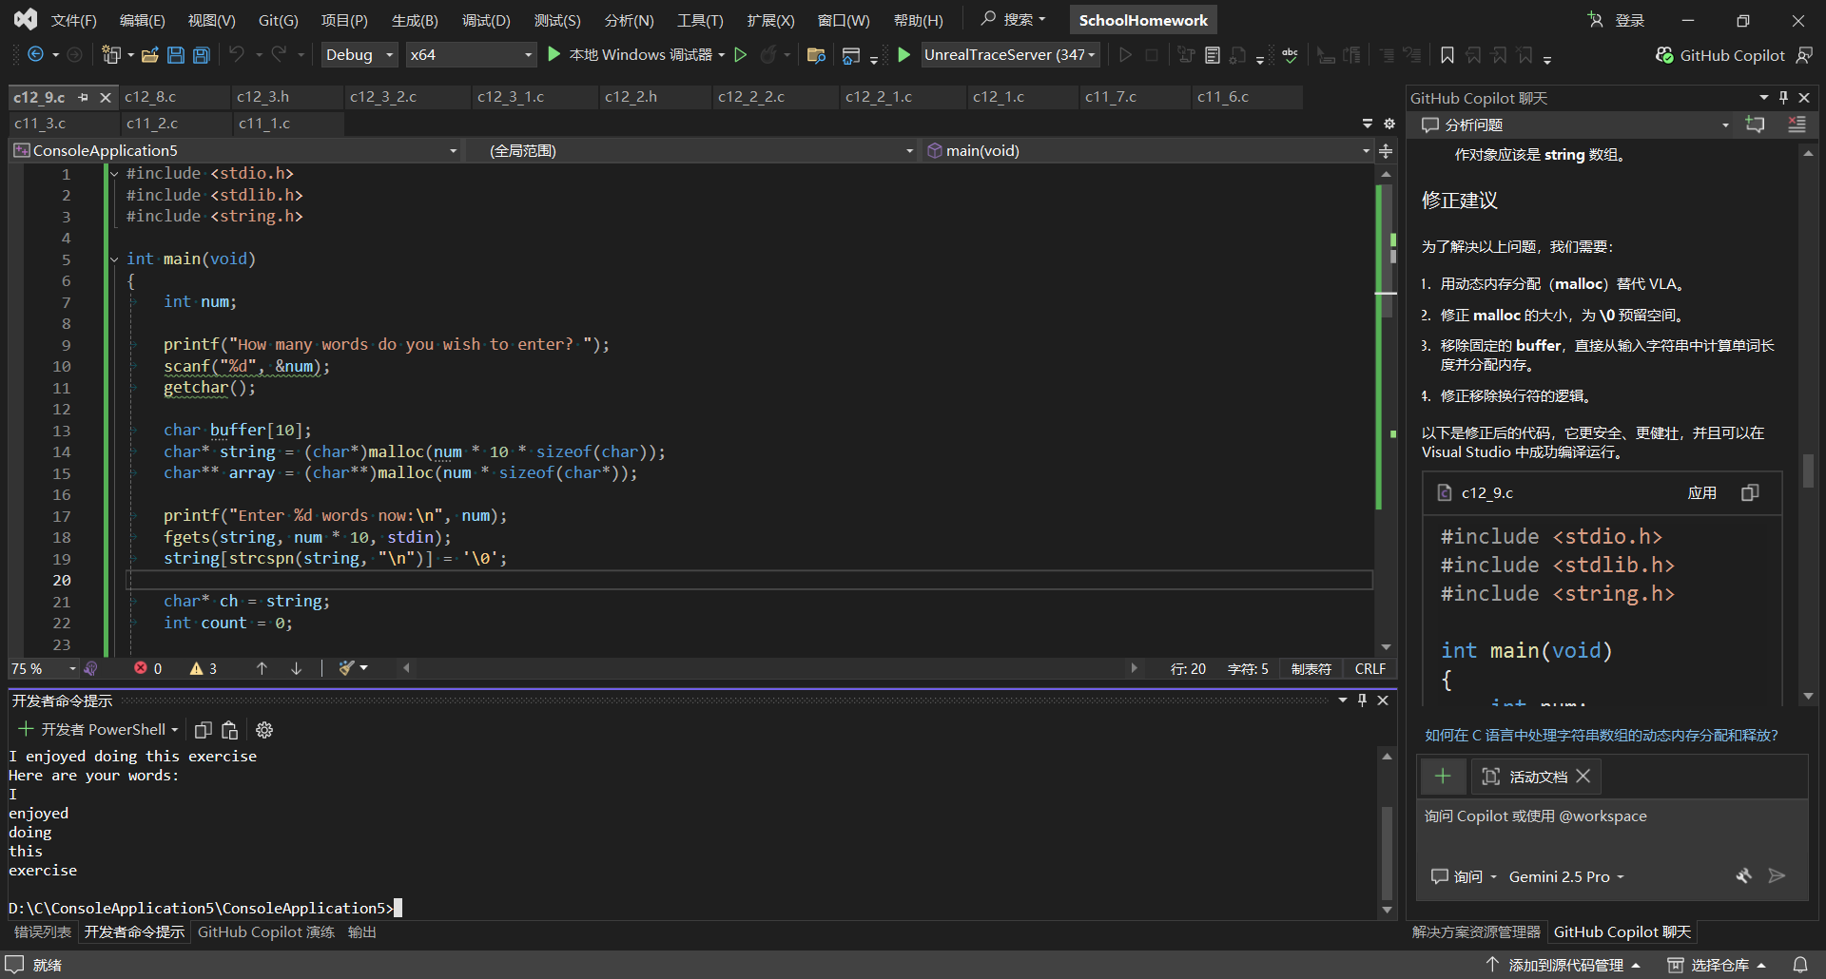Collapse the main function code block
Viewport: 1826px width, 979px height.
pyautogui.click(x=114, y=259)
